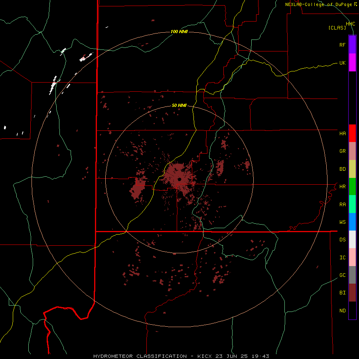Image resolution: width=359 pixels, height=359 pixels.
Task: Click the gray GC legend swatch
Action: (352, 275)
